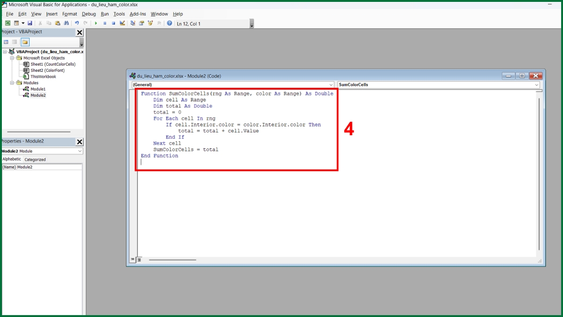Minimize the Module2 (Code) window

tap(509, 76)
